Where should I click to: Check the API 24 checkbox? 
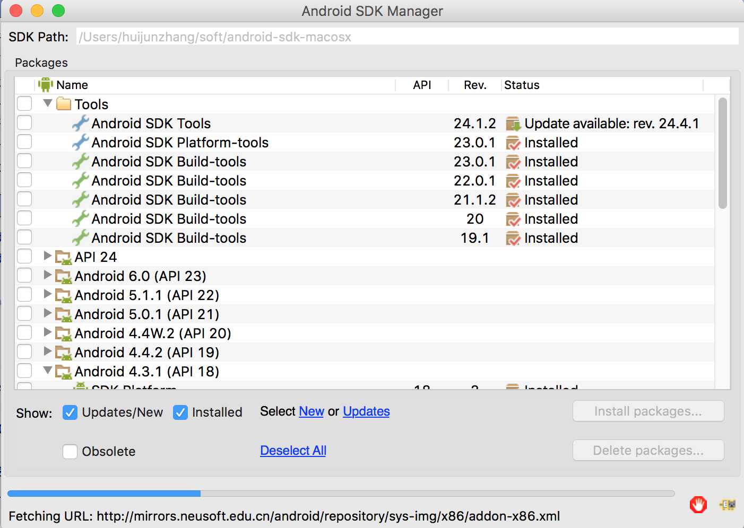(x=24, y=256)
